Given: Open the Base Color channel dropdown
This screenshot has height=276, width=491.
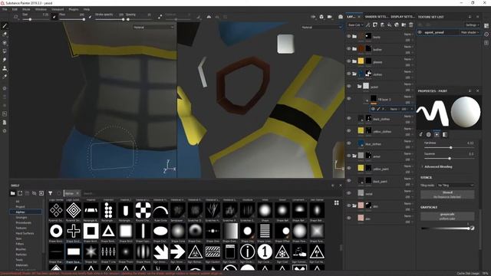Looking at the screenshot, I should (x=355, y=25).
